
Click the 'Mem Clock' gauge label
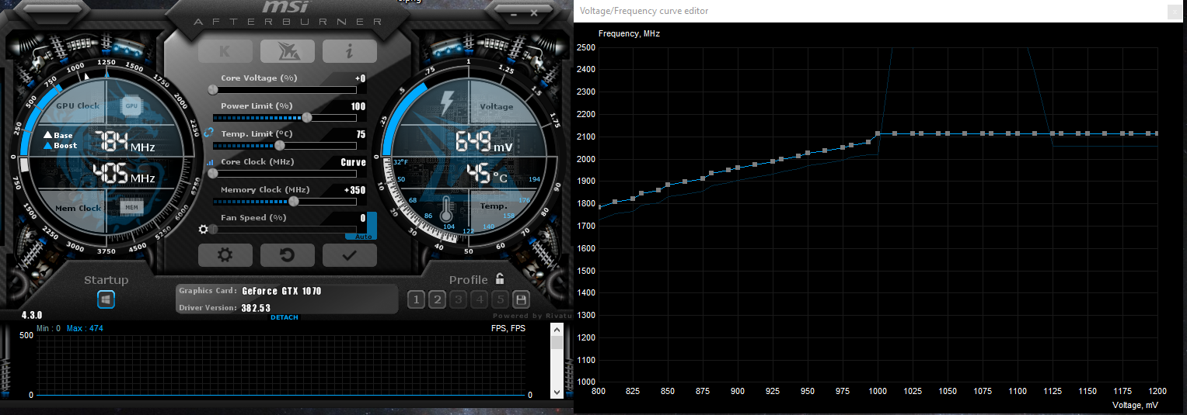[x=78, y=208]
